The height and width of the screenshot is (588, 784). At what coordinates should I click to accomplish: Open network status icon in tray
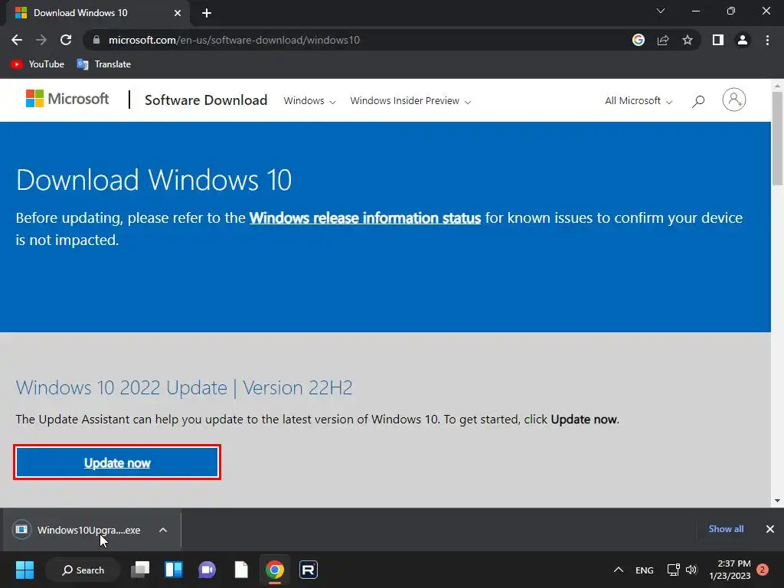pyautogui.click(x=673, y=570)
